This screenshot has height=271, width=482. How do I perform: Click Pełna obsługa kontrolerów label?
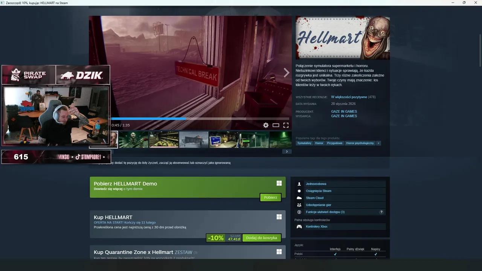pos(312,220)
